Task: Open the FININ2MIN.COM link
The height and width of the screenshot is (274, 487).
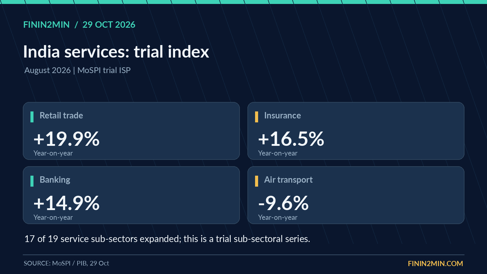Action: tap(435, 264)
